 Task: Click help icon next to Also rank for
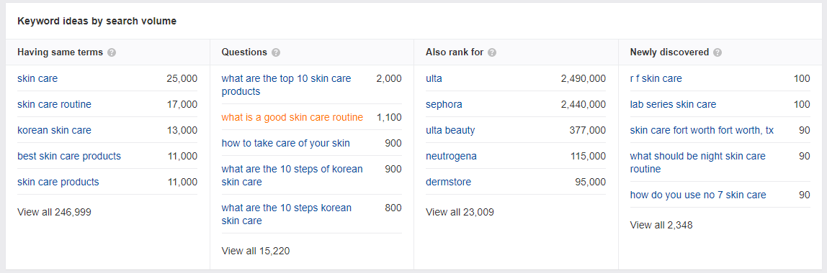[492, 52]
